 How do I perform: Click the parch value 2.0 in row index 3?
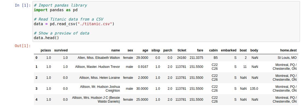(170, 89)
